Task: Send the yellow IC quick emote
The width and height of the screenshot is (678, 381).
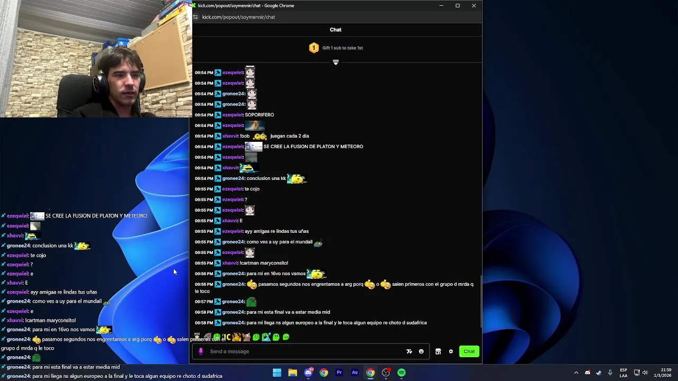Action: [x=226, y=337]
